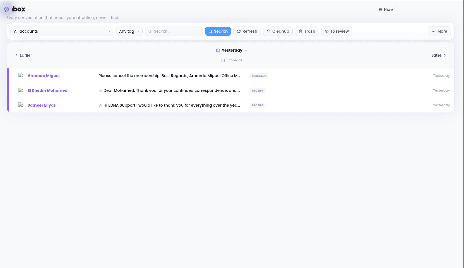Open the 'Dear Mohamed, Thank you' message preview
Image resolution: width=464 pixels, height=268 pixels.
[x=172, y=90]
